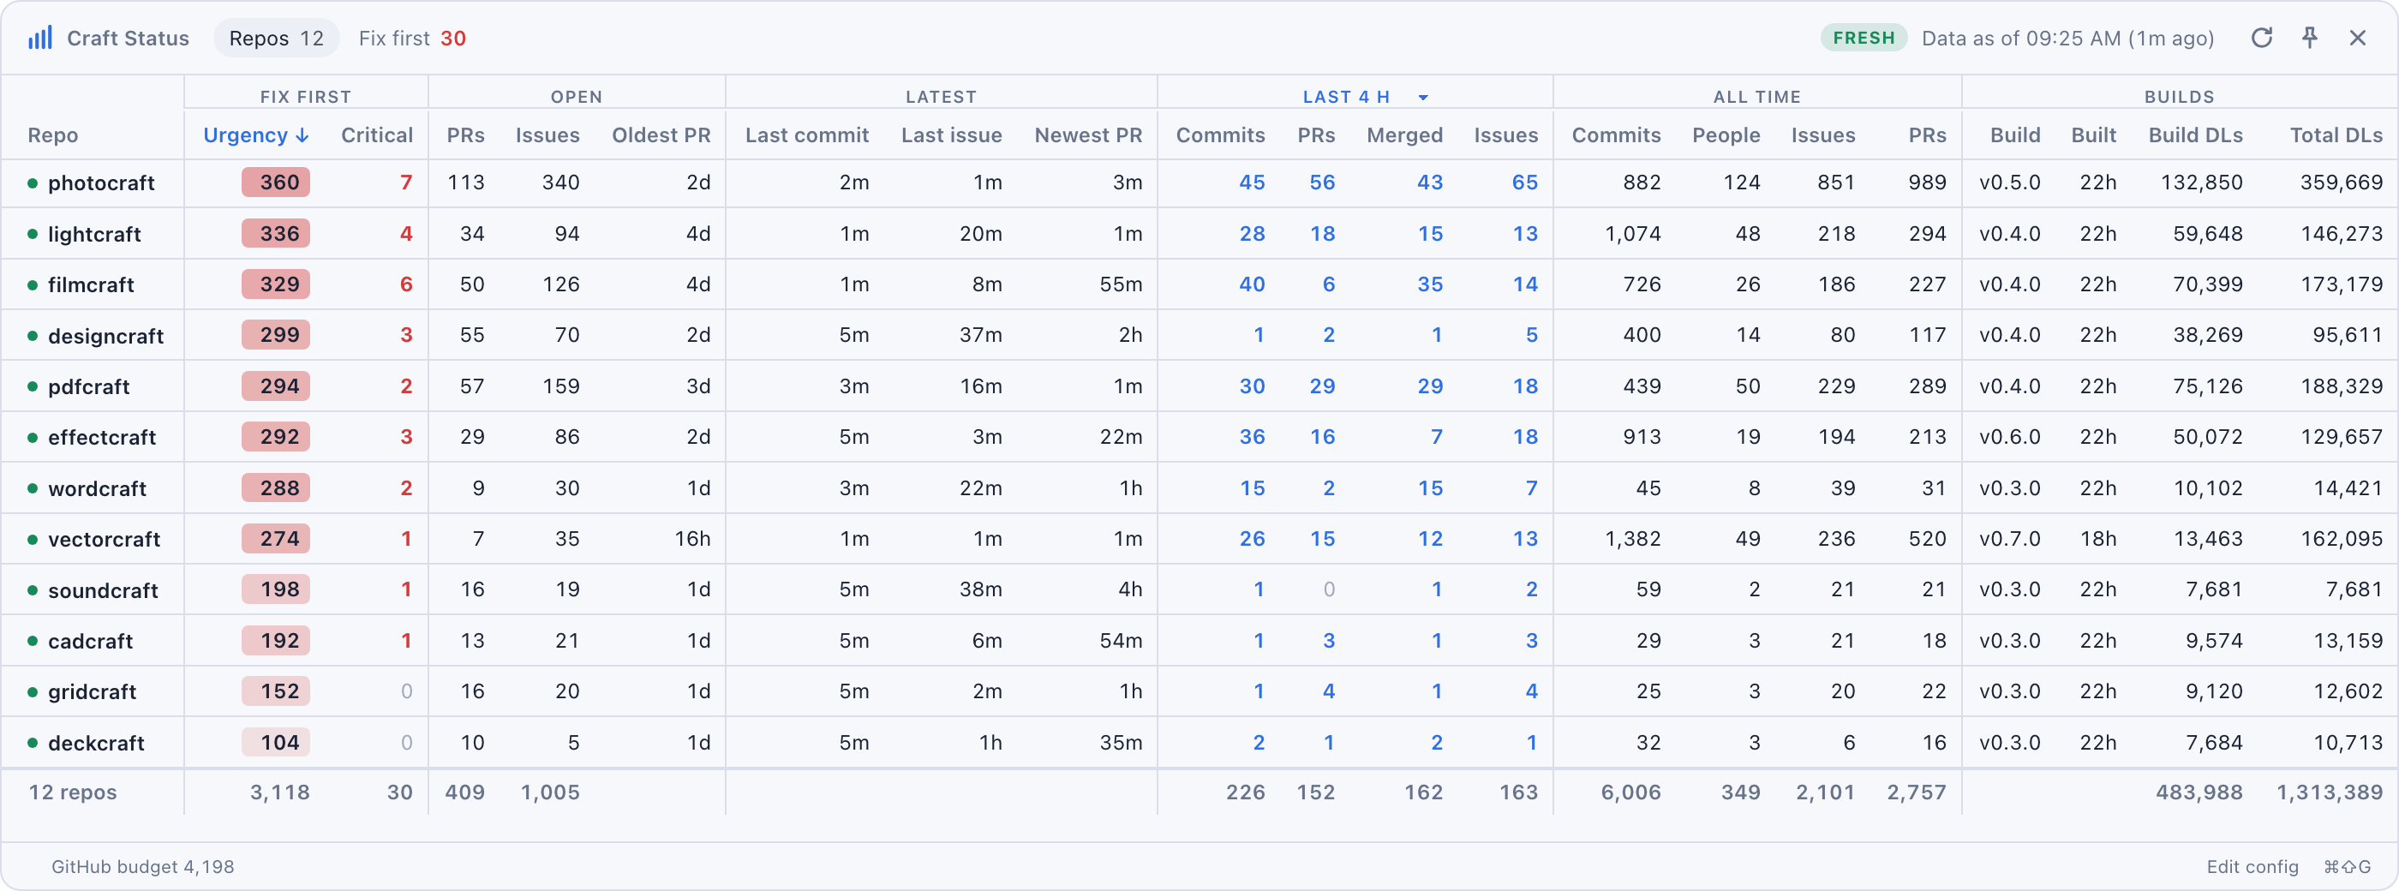2399x891 pixels.
Task: Click the Craft Status bar chart icon
Action: point(40,39)
